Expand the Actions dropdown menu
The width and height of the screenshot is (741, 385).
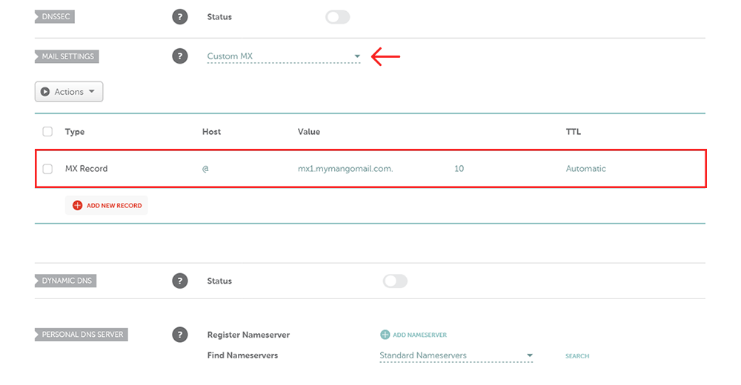69,92
